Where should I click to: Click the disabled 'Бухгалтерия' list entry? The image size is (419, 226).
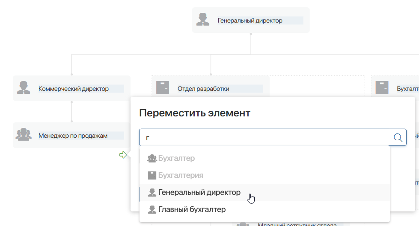(264, 175)
